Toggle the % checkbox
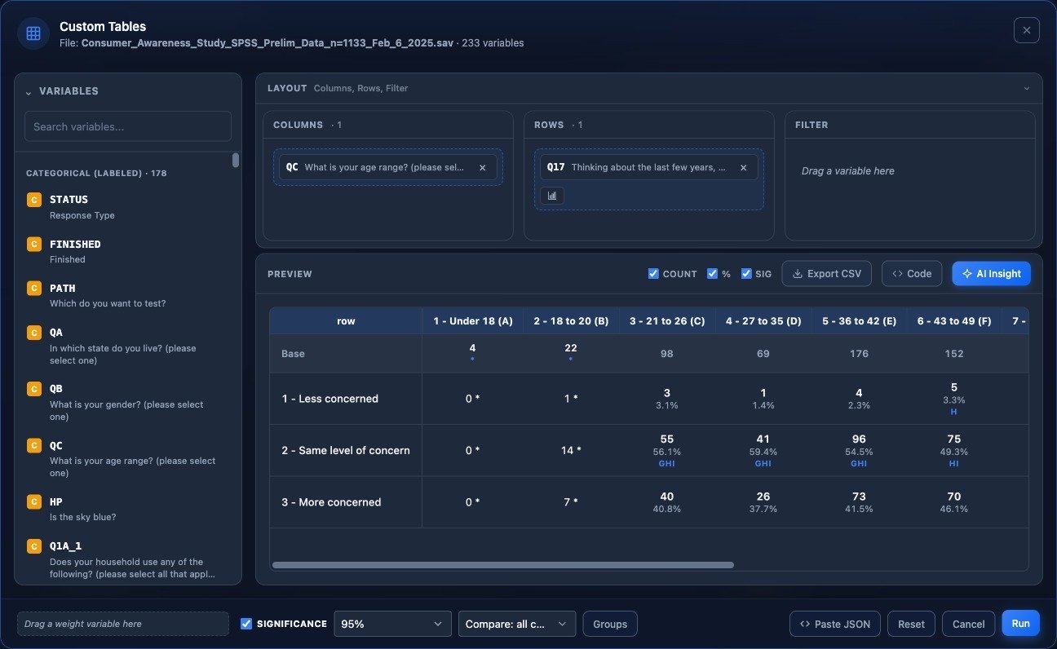The width and height of the screenshot is (1057, 649). point(712,274)
